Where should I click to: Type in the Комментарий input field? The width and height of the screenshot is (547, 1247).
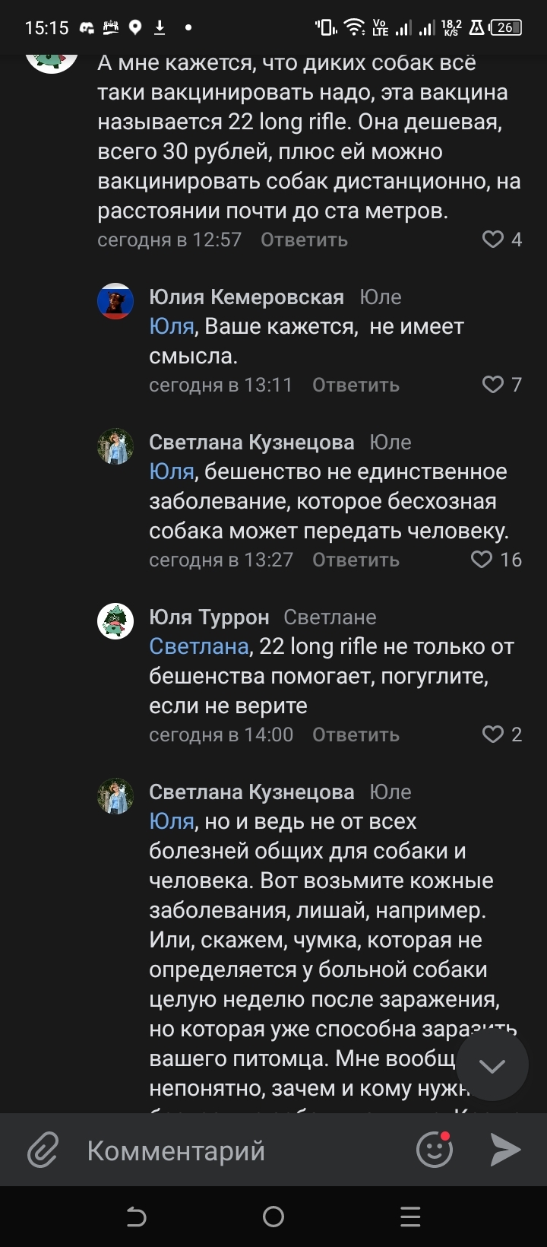coord(243,1150)
